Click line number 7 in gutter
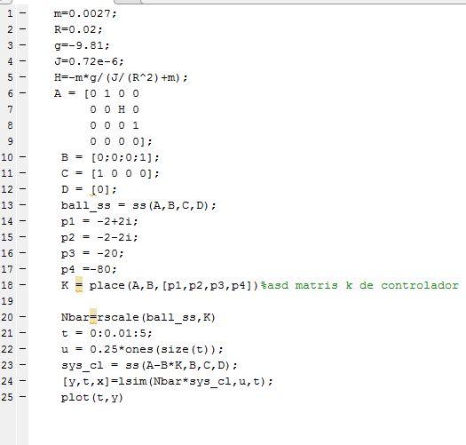Image resolution: width=466 pixels, height=445 pixels. pos(10,110)
